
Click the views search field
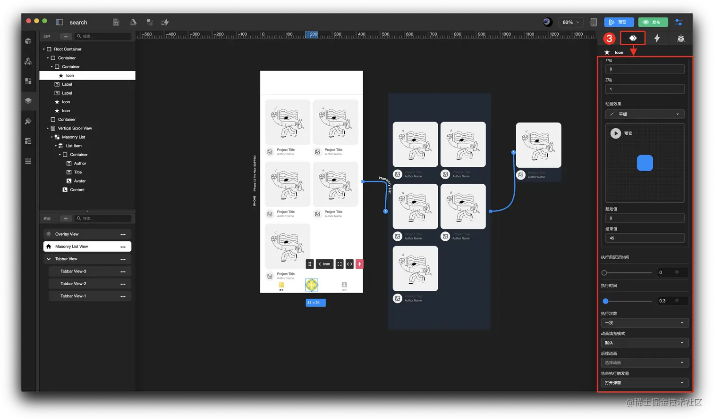pos(103,218)
